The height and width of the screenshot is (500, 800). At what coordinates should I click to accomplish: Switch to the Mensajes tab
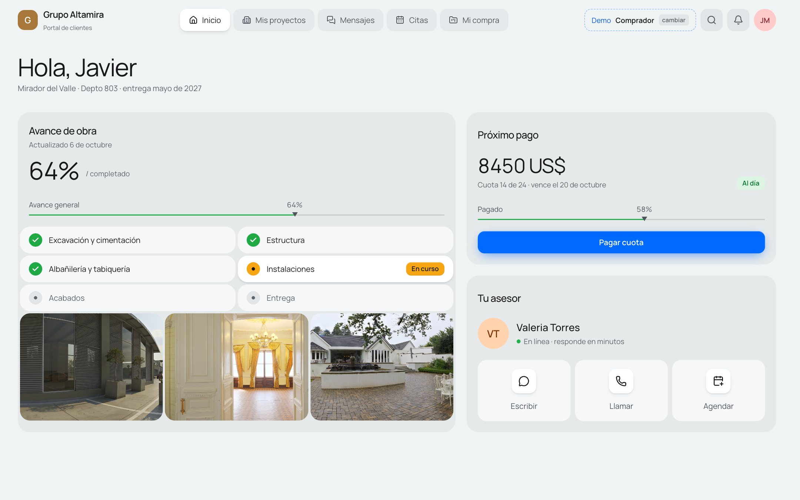pyautogui.click(x=350, y=20)
